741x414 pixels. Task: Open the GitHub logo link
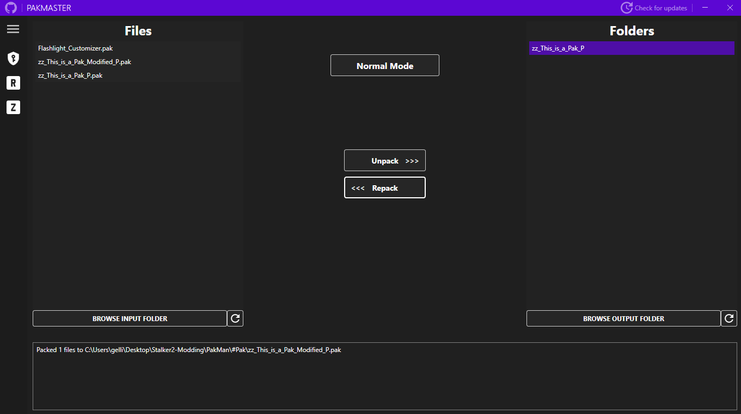[10, 8]
